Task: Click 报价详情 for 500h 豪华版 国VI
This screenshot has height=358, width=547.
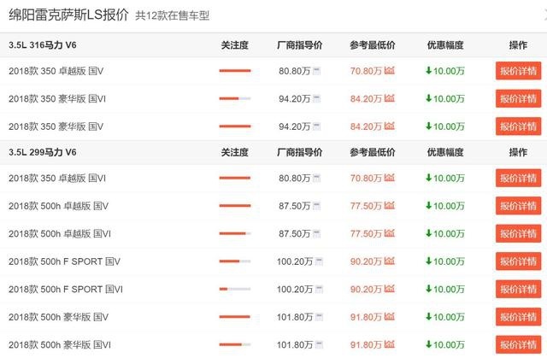Action: click(518, 344)
